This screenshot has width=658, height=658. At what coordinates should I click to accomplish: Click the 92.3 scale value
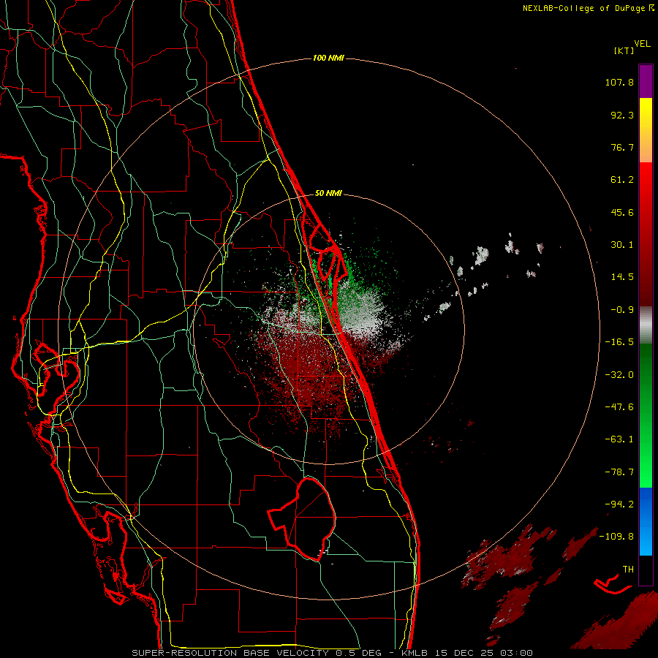pos(622,115)
